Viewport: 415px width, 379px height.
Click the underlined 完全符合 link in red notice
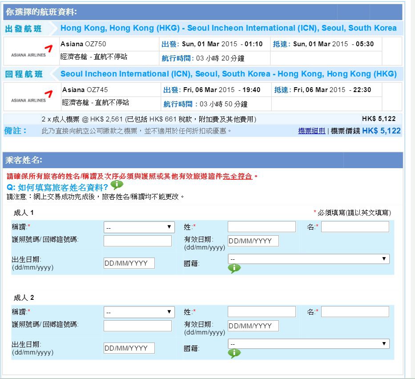[238, 177]
